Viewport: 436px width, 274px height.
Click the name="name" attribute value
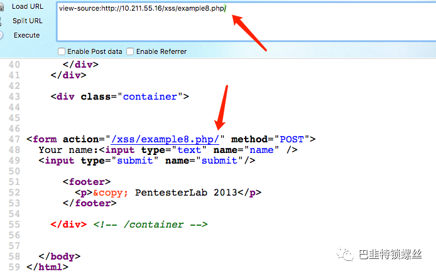coord(261,150)
